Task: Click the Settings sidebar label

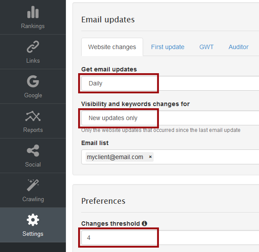Action: click(x=33, y=234)
